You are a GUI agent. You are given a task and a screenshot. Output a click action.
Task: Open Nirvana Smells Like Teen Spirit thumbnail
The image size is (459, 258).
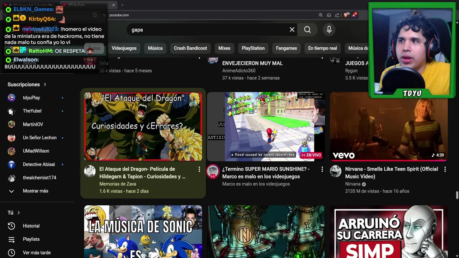coord(389,126)
